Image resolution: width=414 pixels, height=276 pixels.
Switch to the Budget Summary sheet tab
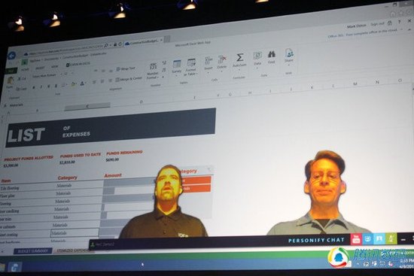click(32, 251)
